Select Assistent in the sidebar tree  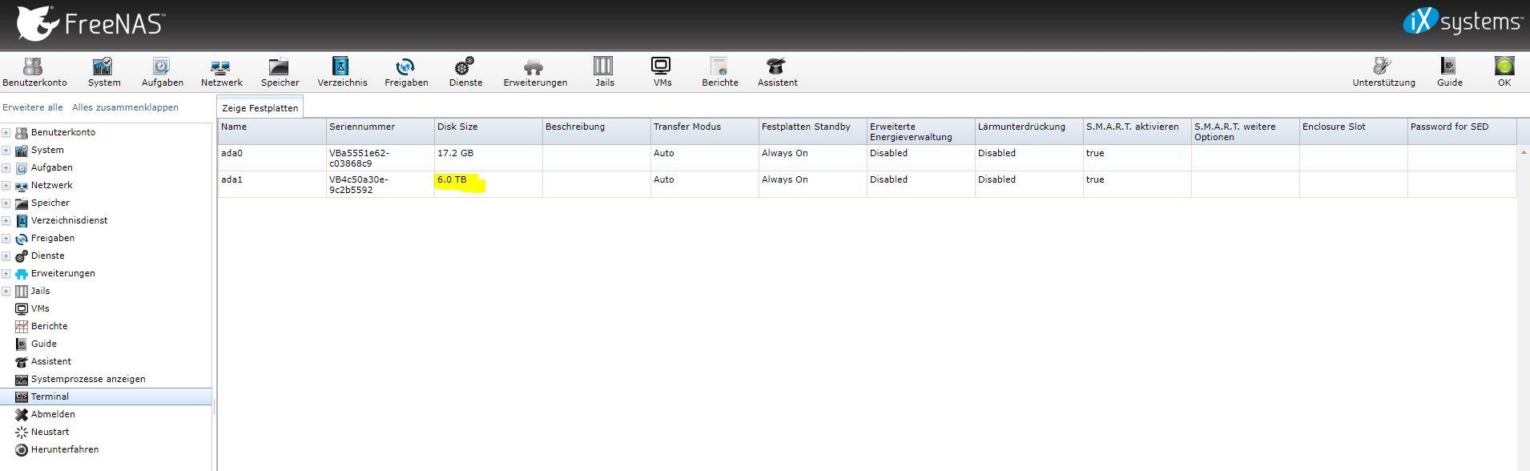50,361
